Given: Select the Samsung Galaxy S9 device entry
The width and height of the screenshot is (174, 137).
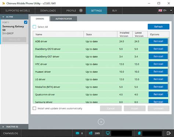Looking at the screenshot, I should pyautogui.click(x=14, y=32).
